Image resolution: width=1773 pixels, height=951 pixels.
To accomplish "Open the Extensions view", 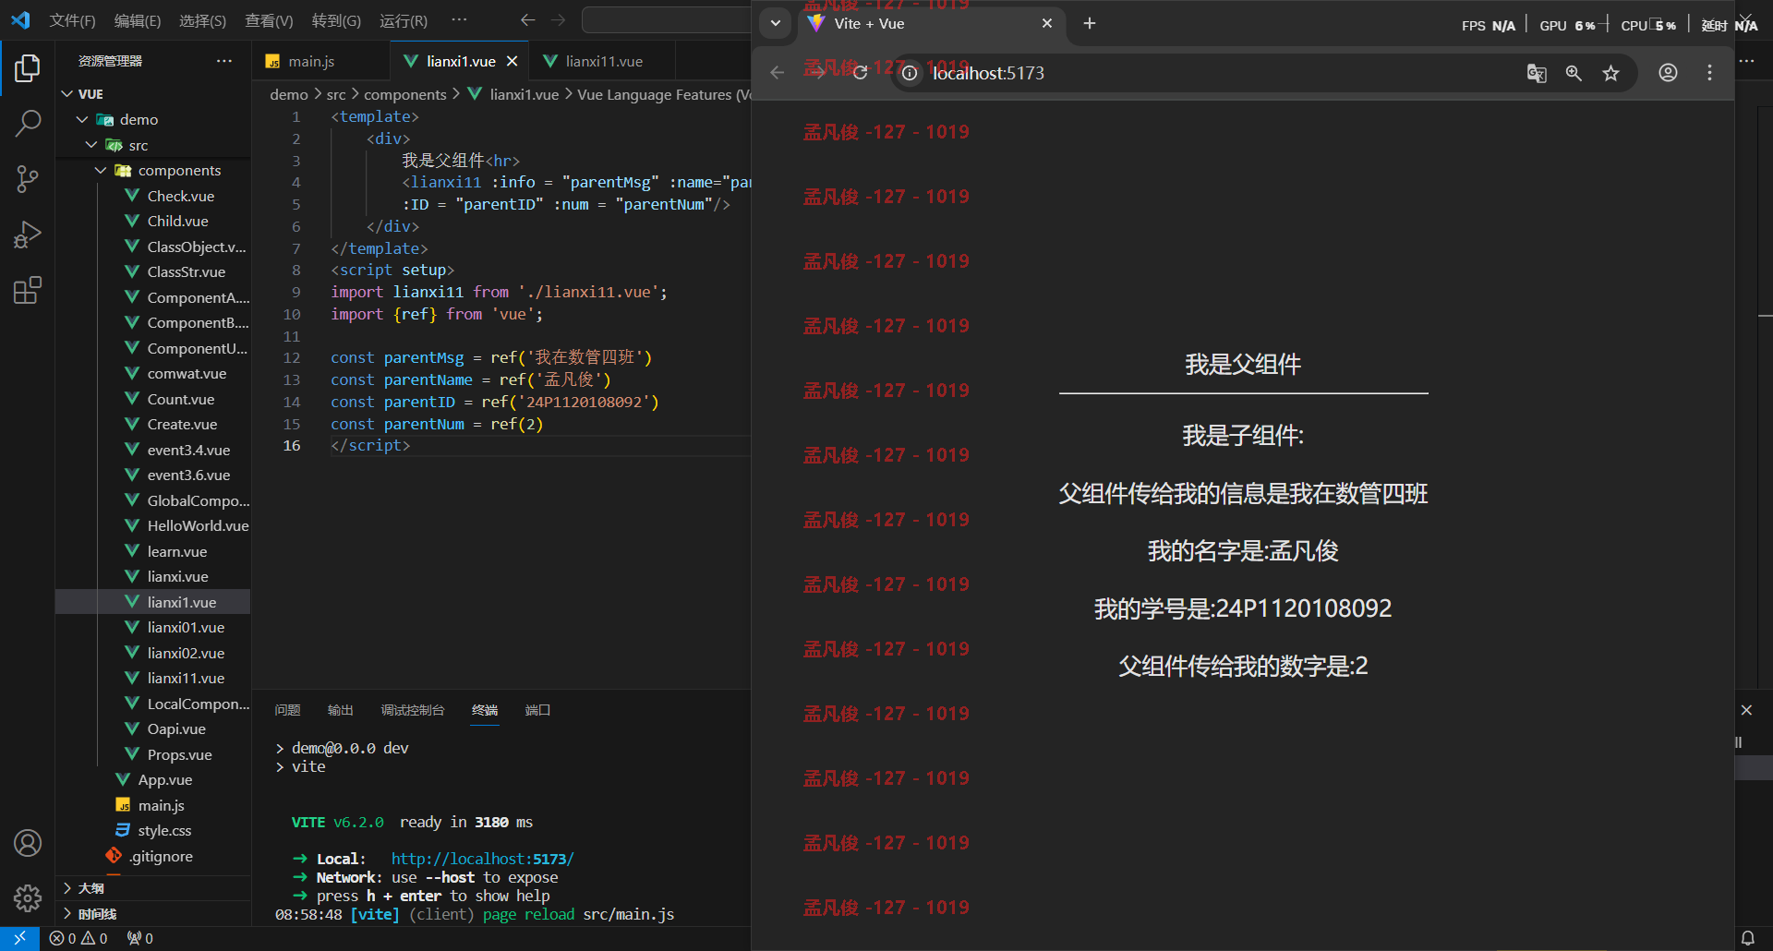I will click(28, 291).
